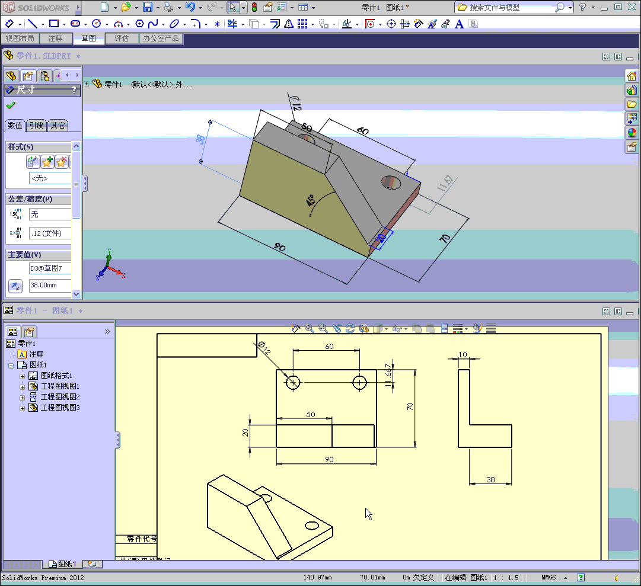Click the New document icon
The image size is (641, 586).
point(104,7)
